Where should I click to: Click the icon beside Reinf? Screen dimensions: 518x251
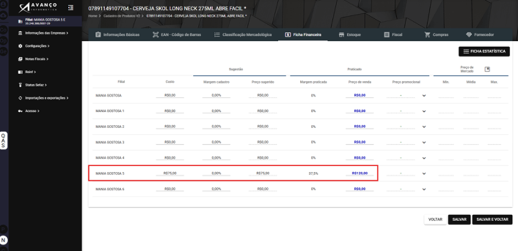coord(20,72)
